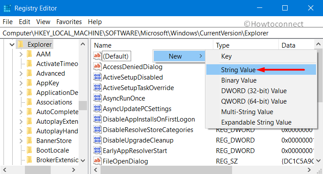Choose DWORD (32-bit) Value option
Viewport: 323px width, 174px height.
(x=261, y=90)
